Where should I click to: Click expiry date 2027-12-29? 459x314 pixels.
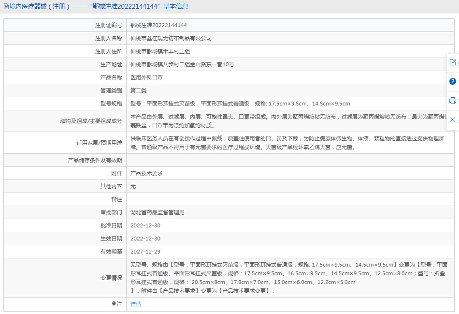(x=145, y=252)
